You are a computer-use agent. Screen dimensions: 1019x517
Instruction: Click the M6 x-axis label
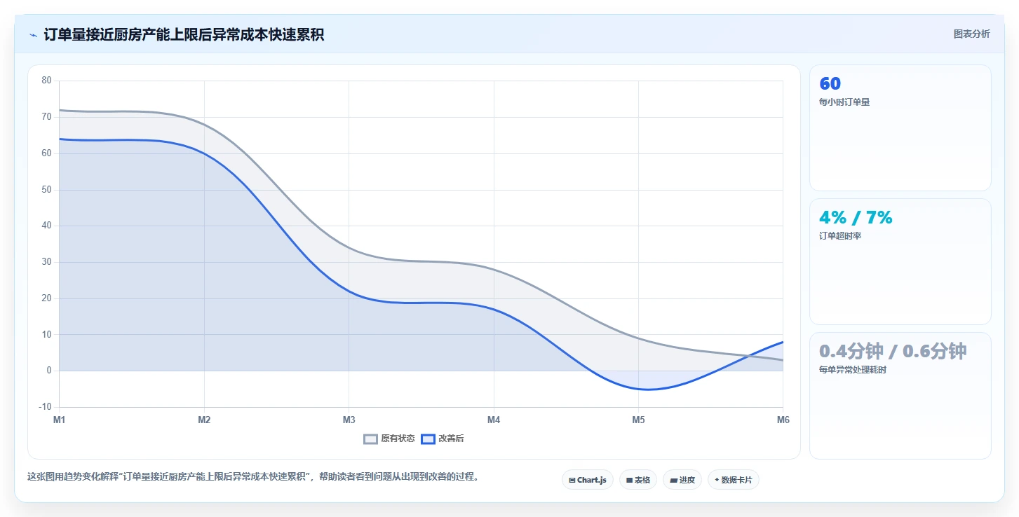coord(783,420)
